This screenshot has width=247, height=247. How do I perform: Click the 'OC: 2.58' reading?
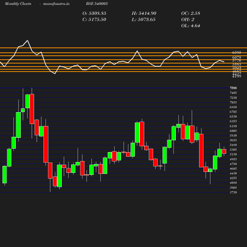point(191,13)
